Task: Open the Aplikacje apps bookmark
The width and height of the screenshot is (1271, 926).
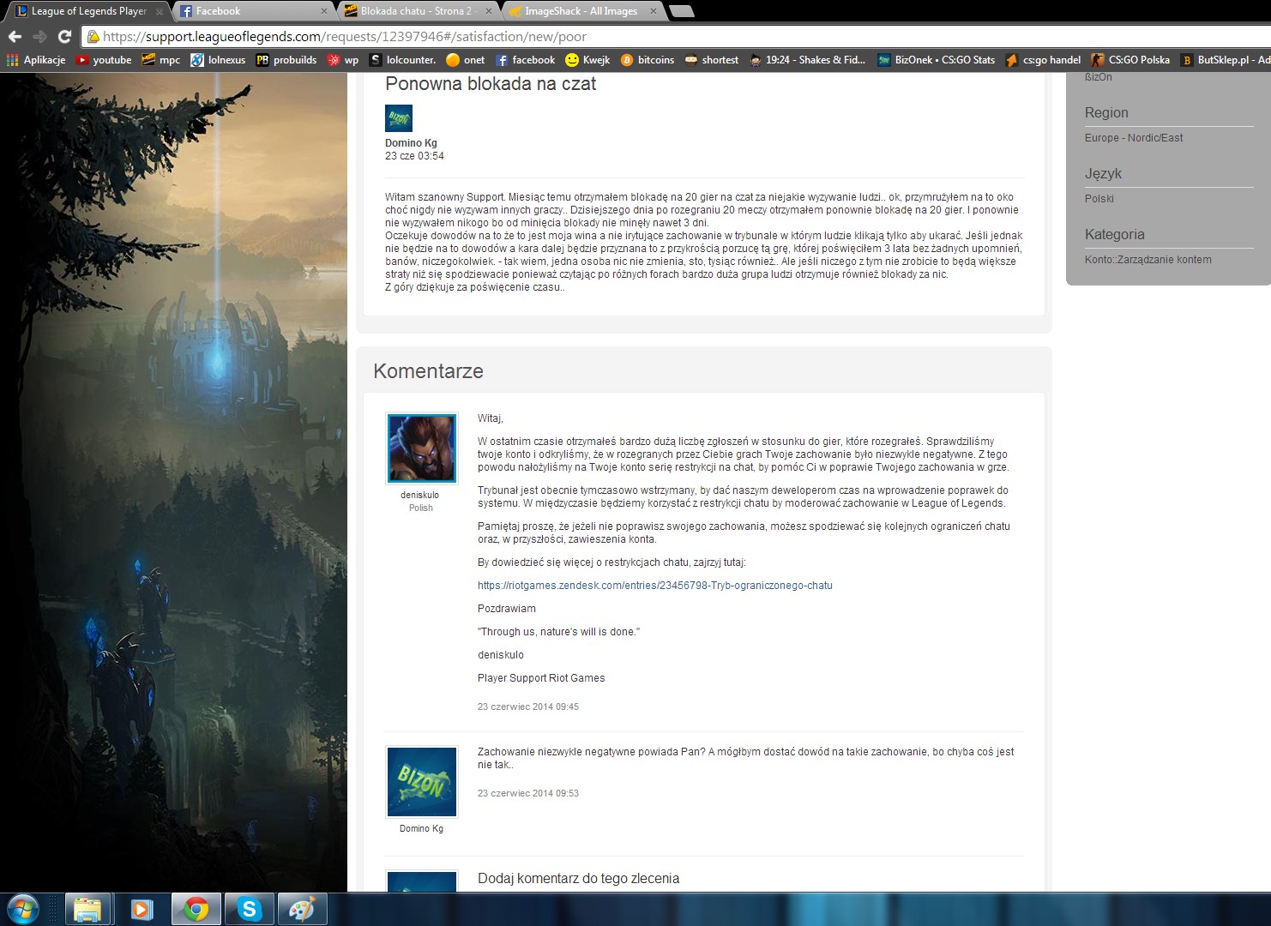Action: [x=36, y=60]
